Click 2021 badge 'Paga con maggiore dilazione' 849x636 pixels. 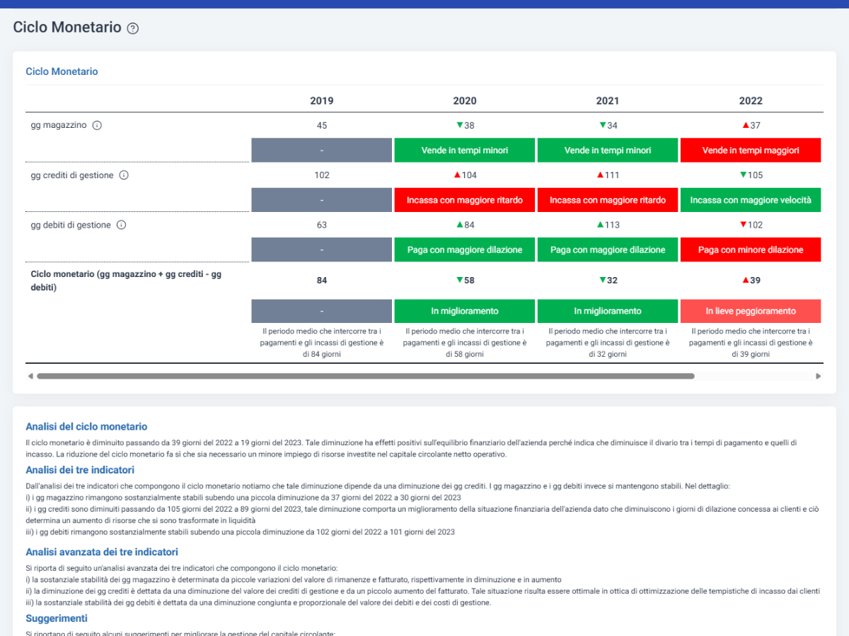coord(608,249)
